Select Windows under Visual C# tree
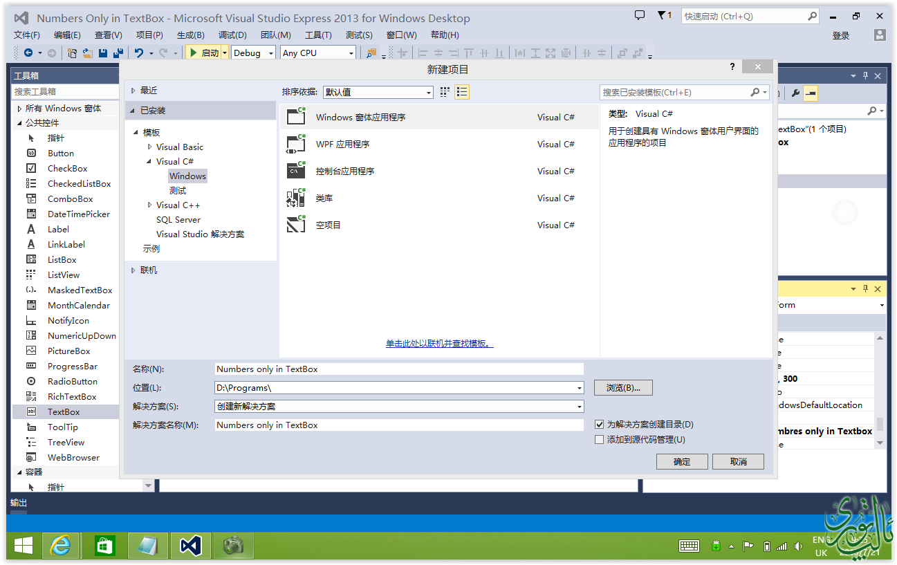Screen dimensions: 897x565 coord(187,176)
